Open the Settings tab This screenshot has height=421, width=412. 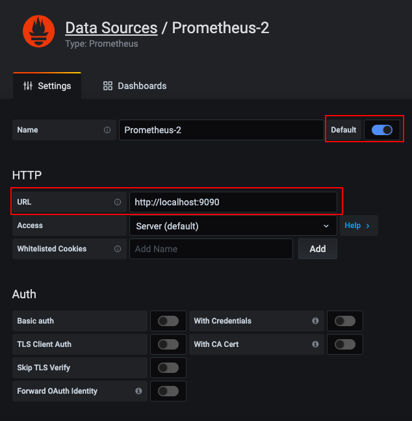coord(47,86)
